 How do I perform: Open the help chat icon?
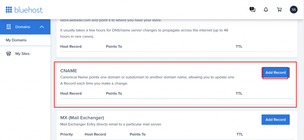coord(252,9)
